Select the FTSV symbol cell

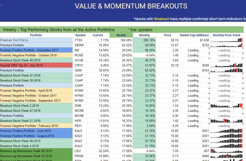pyautogui.click(x=80, y=40)
